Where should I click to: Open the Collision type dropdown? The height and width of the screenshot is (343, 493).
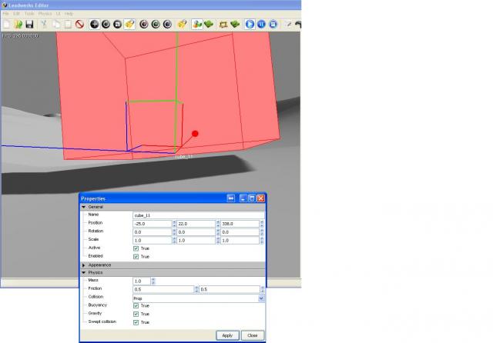pos(261,298)
